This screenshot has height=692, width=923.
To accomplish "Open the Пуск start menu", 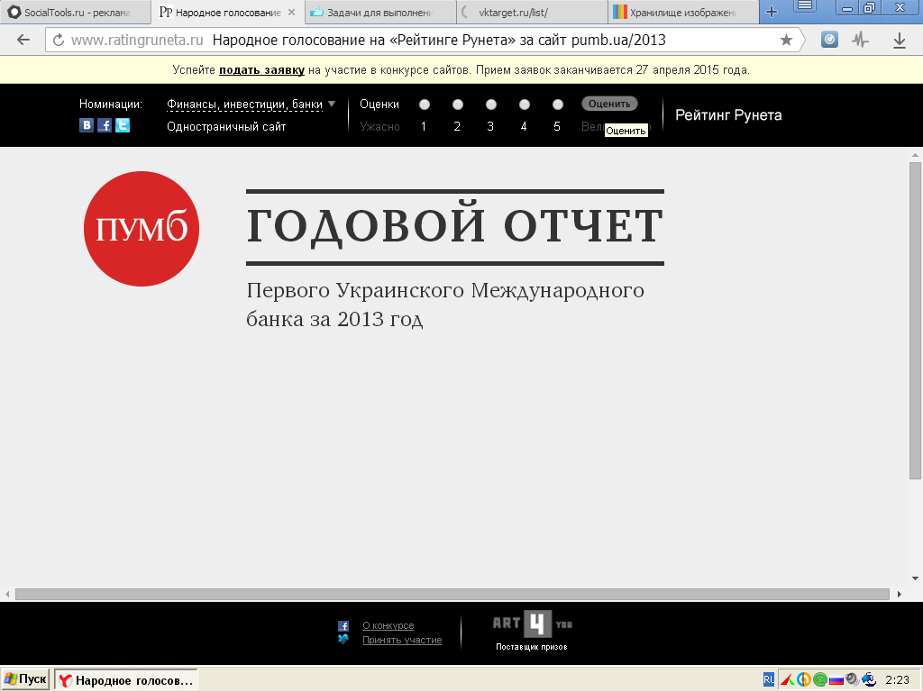I will pyautogui.click(x=26, y=679).
